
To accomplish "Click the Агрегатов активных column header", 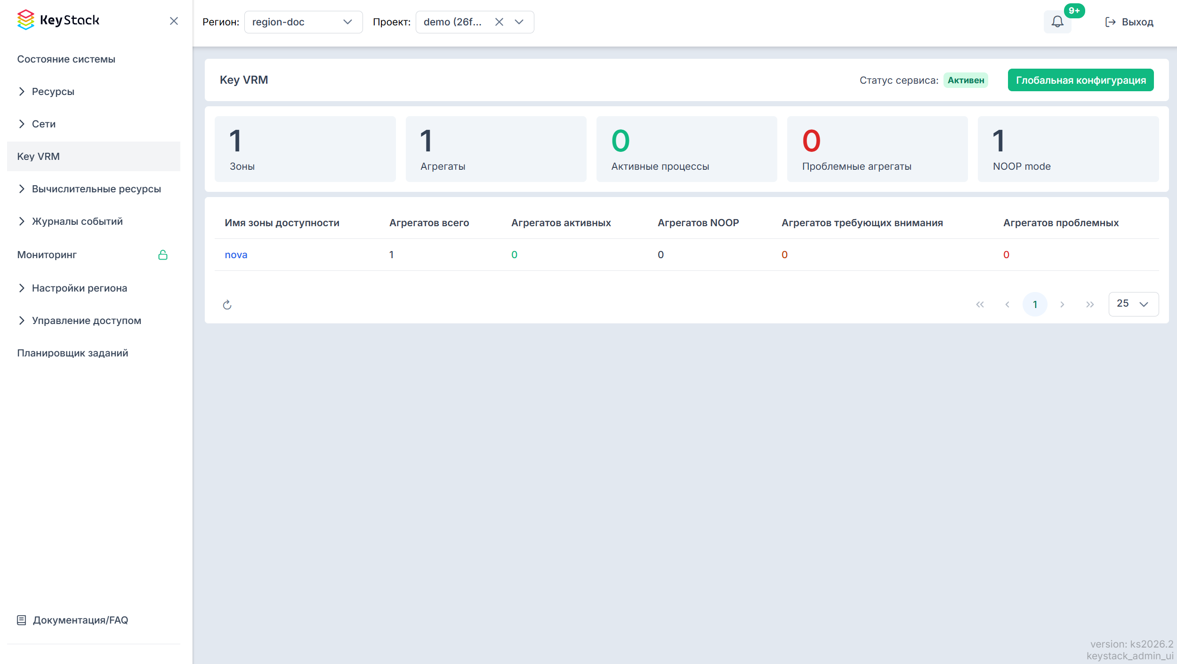I will tap(561, 223).
